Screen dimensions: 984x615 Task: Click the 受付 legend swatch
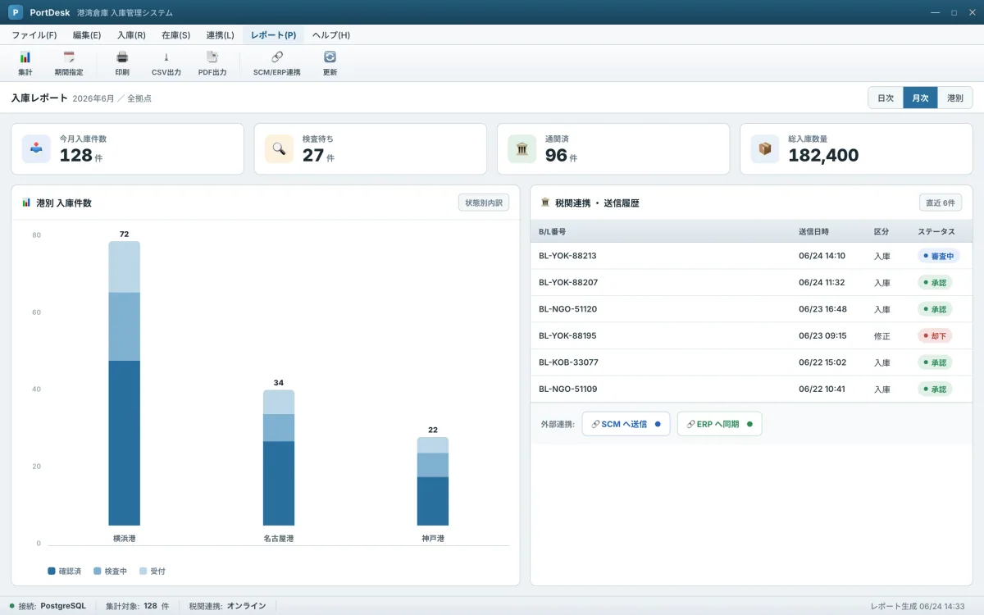[x=143, y=571]
